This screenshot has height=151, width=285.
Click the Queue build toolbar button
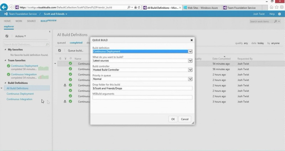tap(76, 50)
